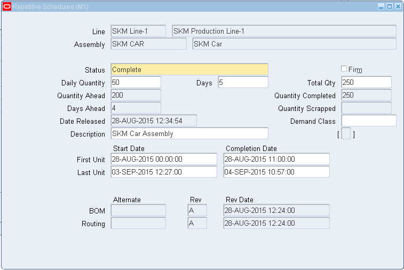Click the Start Date column heading
The image size is (404, 270).
129,149
